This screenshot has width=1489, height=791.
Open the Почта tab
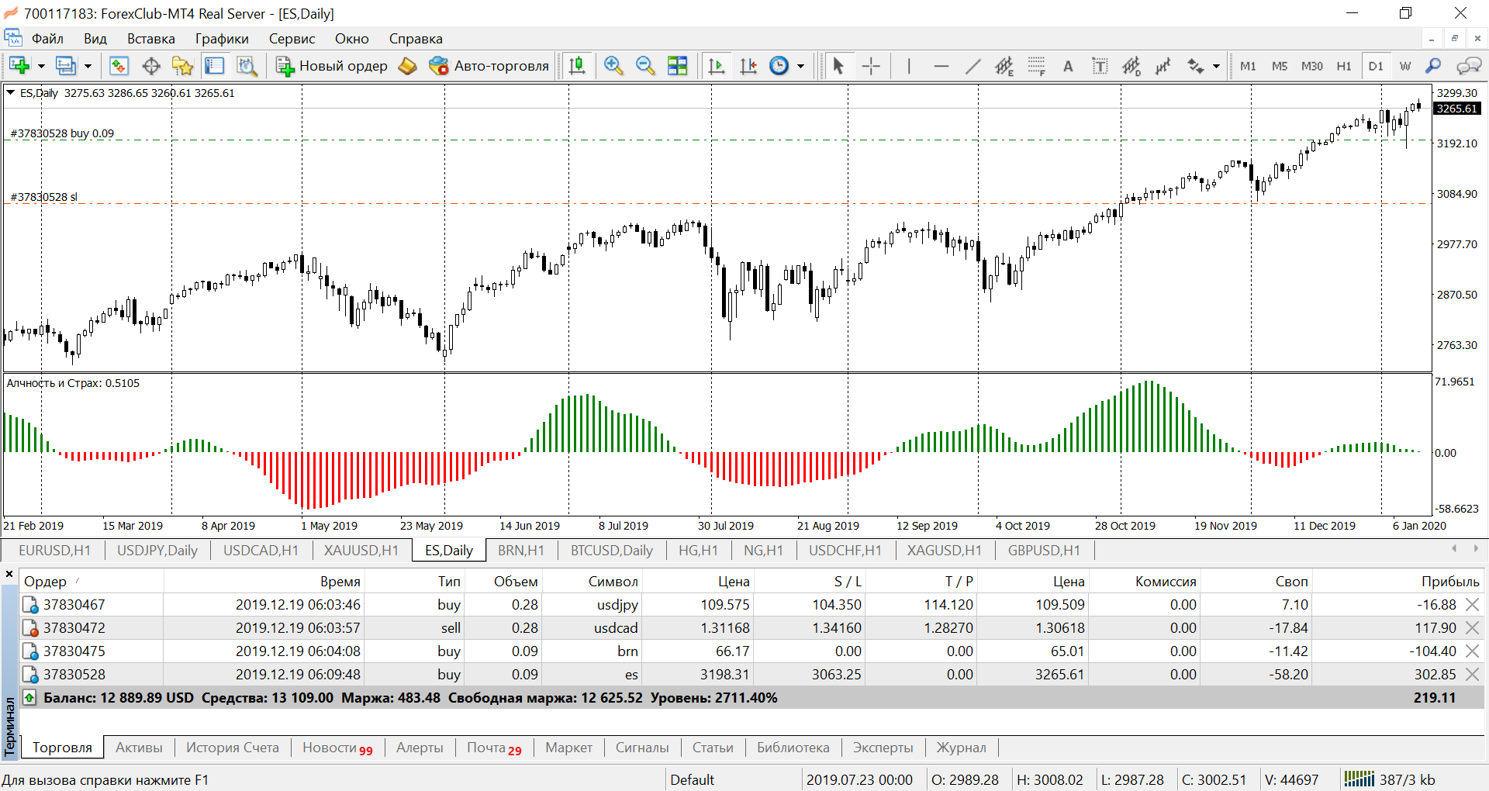(x=494, y=748)
